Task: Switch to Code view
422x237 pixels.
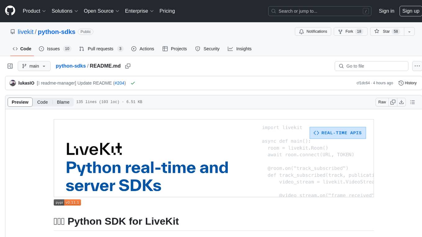Action: click(x=43, y=102)
